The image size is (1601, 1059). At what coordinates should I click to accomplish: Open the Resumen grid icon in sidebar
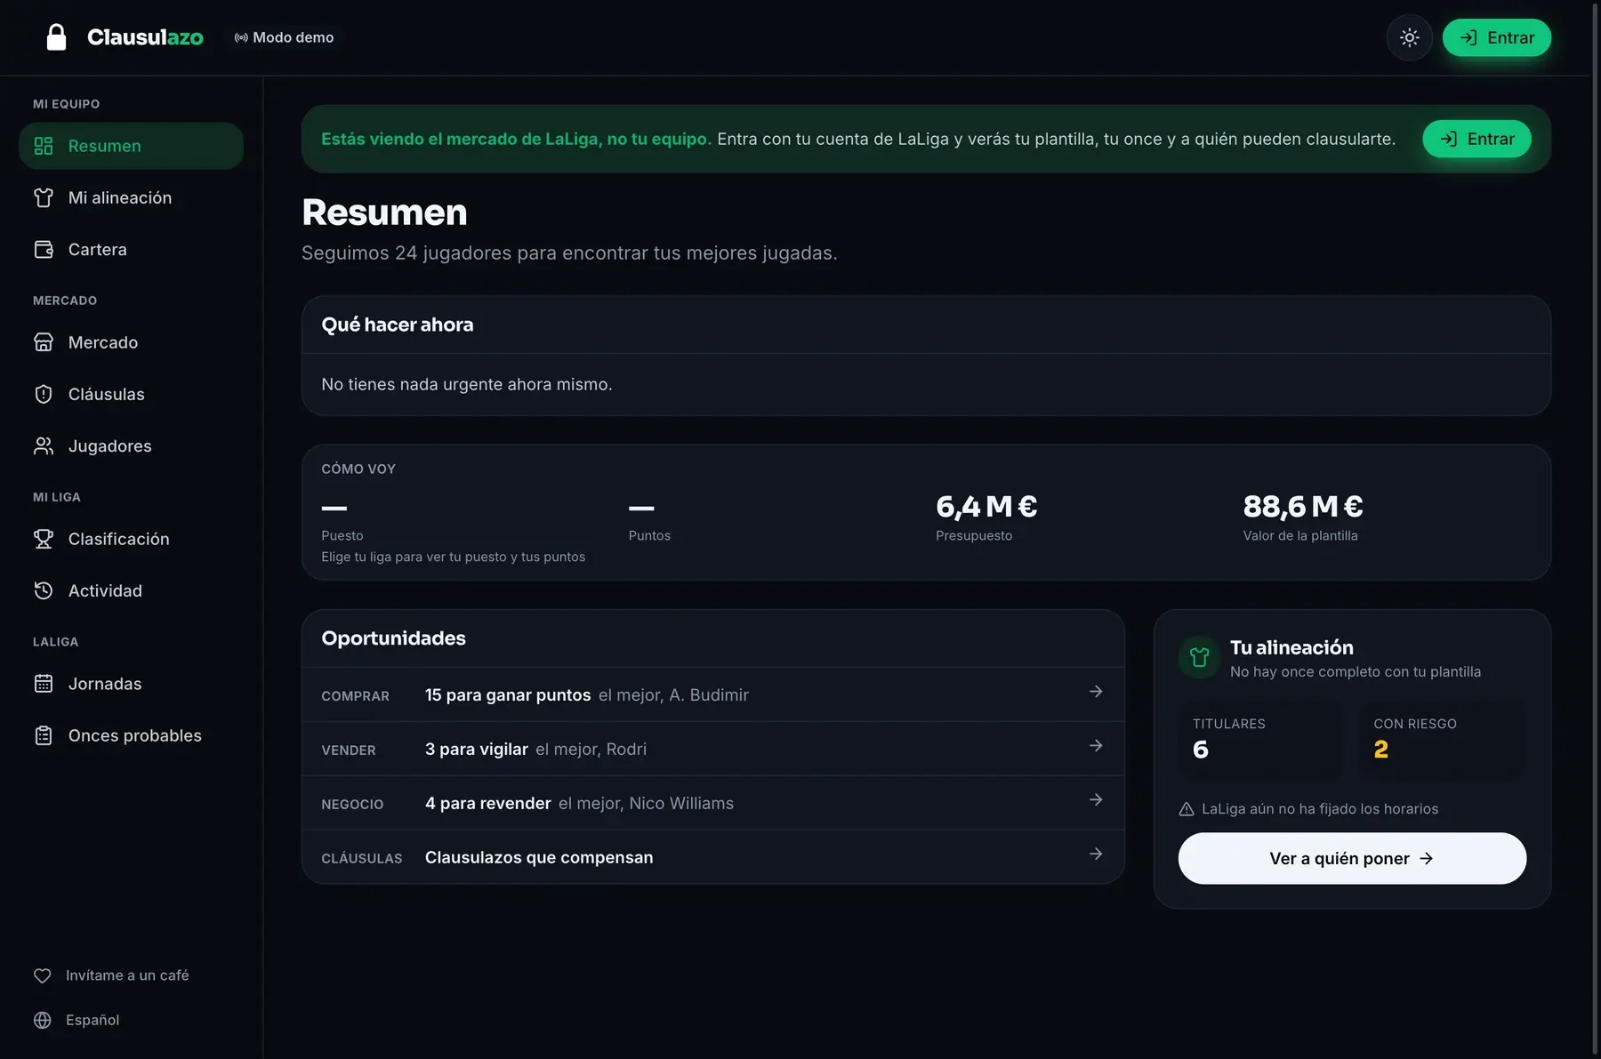click(x=44, y=146)
